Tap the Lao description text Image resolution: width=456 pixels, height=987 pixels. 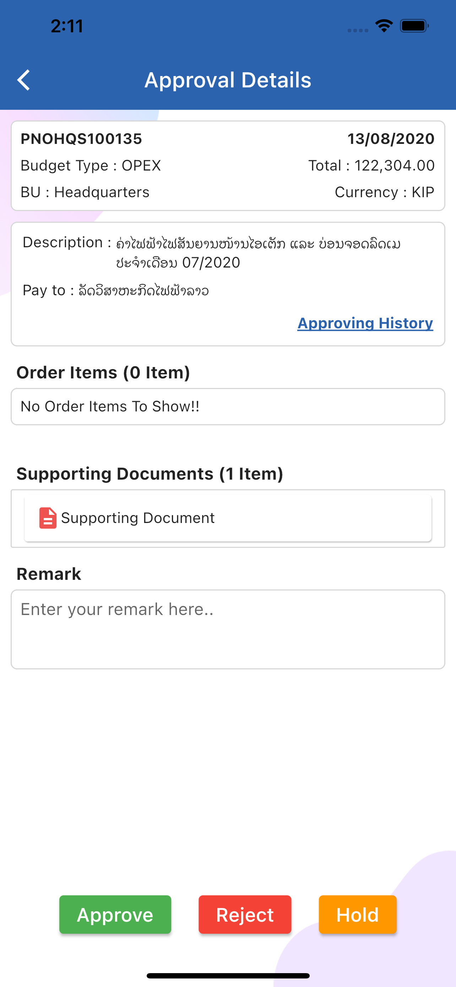[259, 253]
